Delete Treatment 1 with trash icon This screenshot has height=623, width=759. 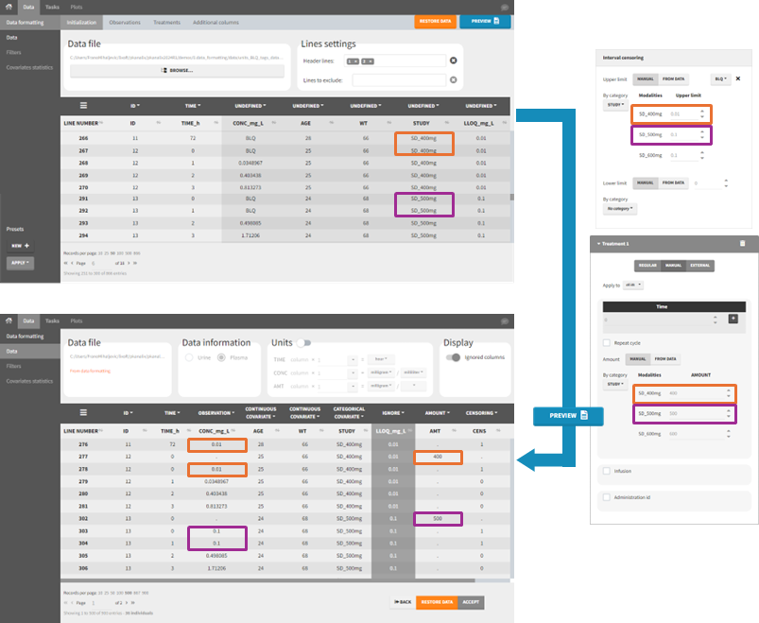(x=742, y=243)
